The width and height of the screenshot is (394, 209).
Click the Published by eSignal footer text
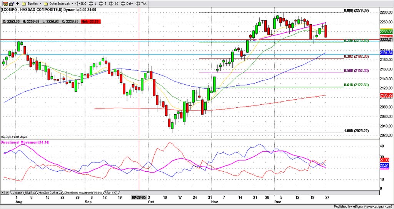click(363, 206)
